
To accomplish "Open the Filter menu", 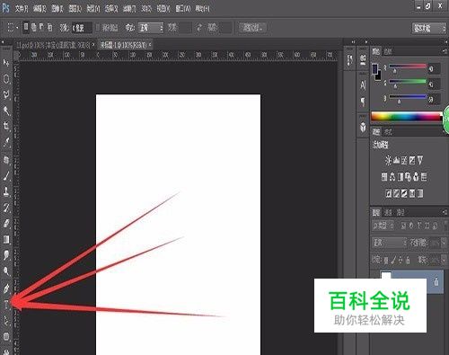I will point(129,9).
